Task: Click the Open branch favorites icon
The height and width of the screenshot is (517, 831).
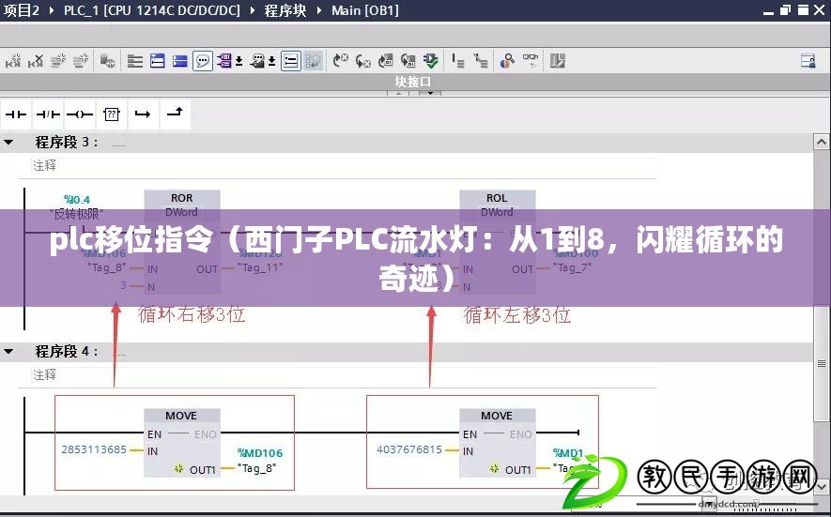Action: pyautogui.click(x=143, y=114)
